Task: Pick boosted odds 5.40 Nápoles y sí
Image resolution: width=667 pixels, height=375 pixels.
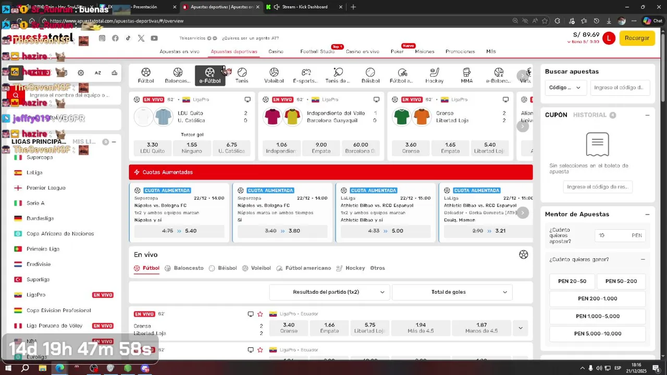Action: click(x=179, y=231)
